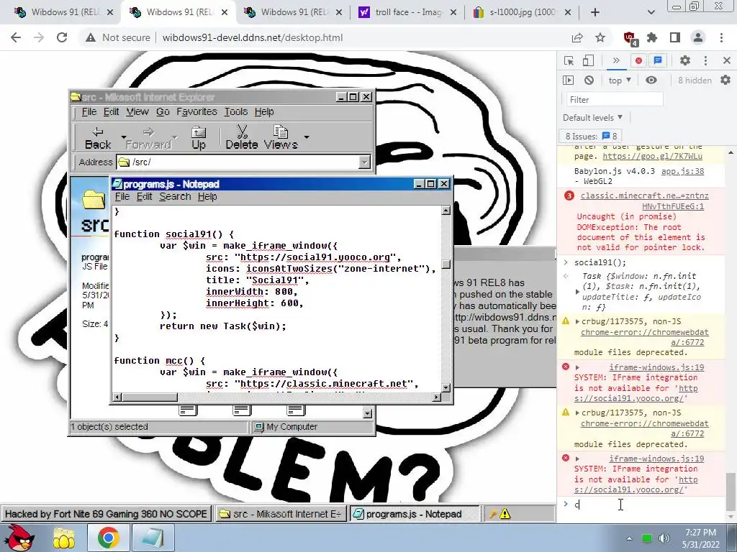Click Back in Mikasoft Internet Explorer
The height and width of the screenshot is (552, 737).
click(x=98, y=137)
